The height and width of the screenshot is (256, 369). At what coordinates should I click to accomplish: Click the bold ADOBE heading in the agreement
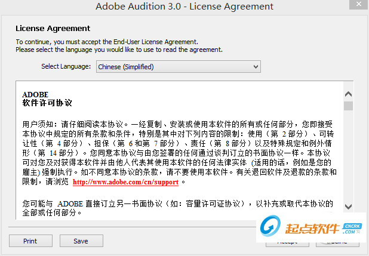[x=35, y=94]
